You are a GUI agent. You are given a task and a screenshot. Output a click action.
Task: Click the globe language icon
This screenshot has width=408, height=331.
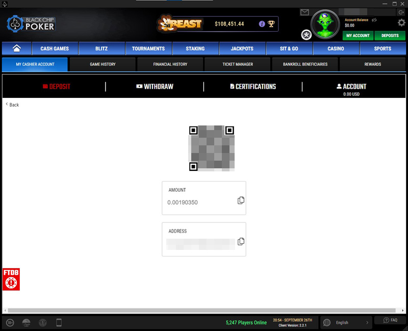[x=326, y=323]
